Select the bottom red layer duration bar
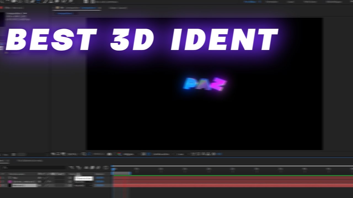This screenshot has height=198, width=353. click(233, 186)
